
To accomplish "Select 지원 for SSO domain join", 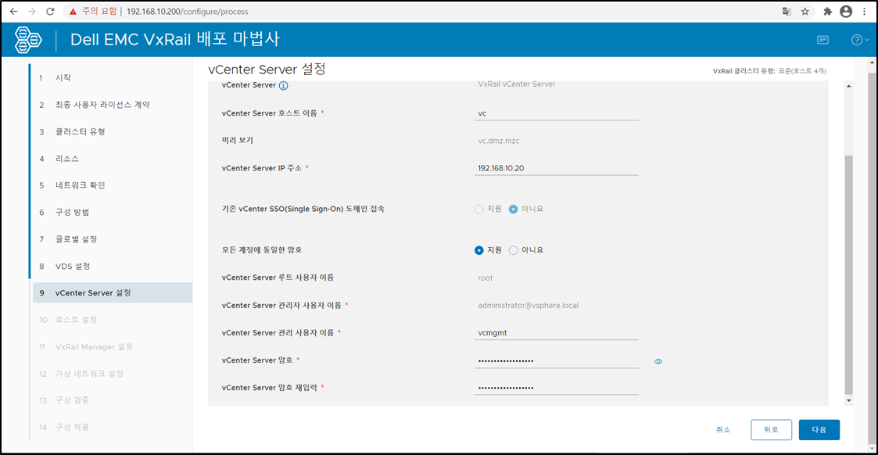I will tap(478, 210).
